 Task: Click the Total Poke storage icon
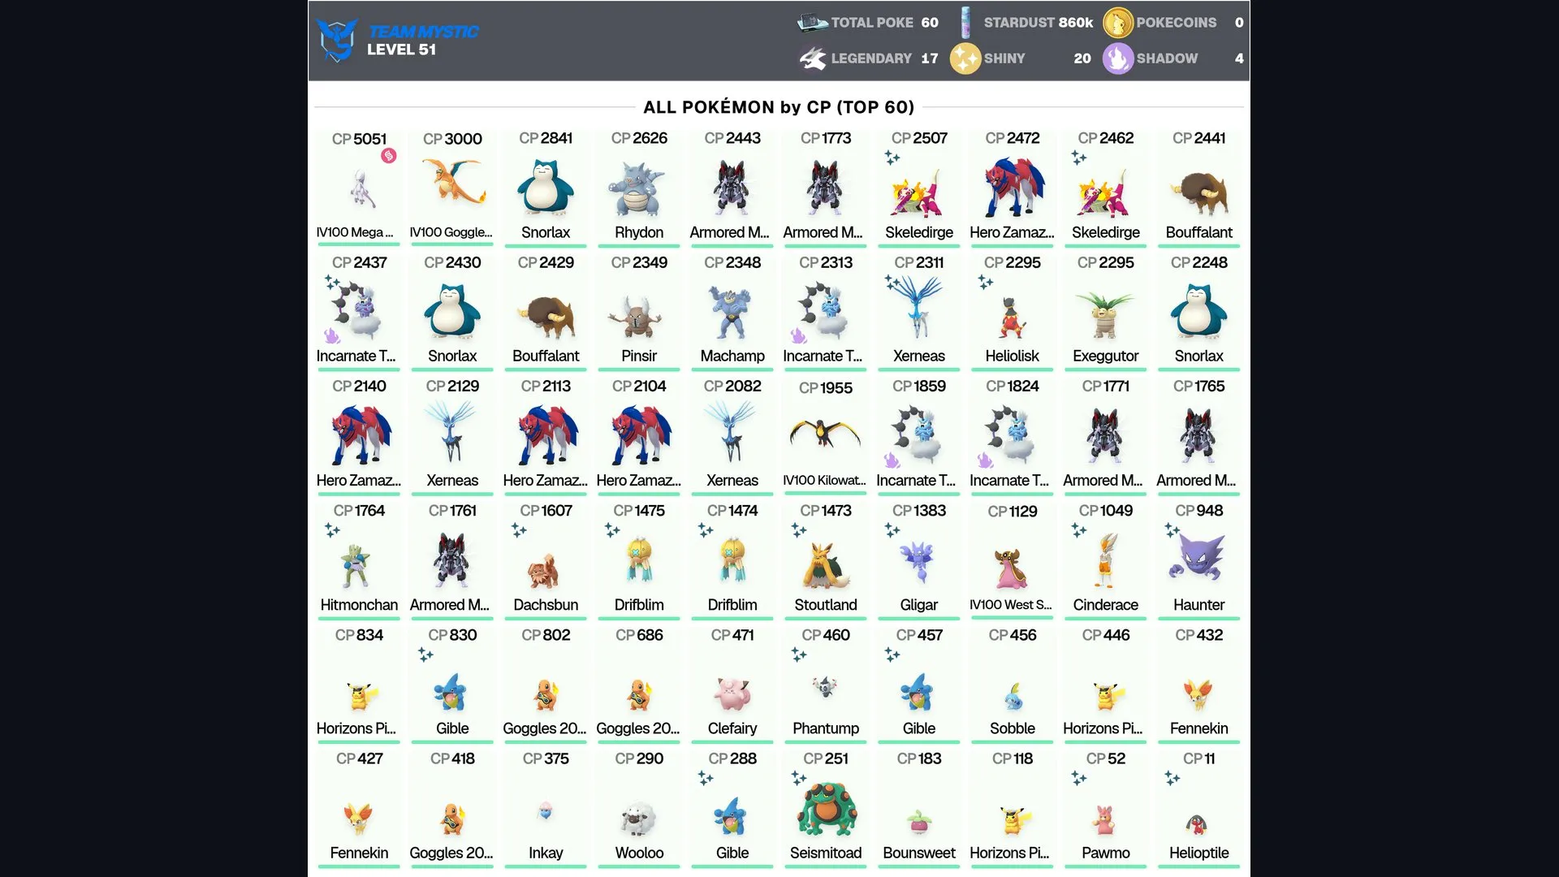pyautogui.click(x=812, y=23)
